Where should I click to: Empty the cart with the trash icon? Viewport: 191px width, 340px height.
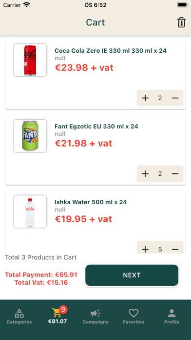181,22
